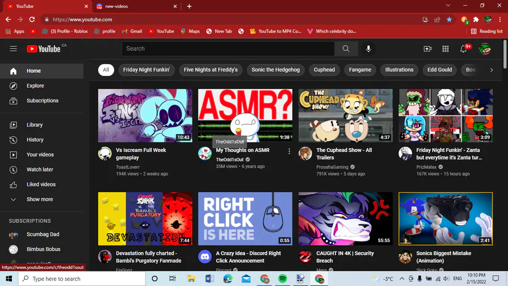Open a new browser tab

[x=189, y=6]
